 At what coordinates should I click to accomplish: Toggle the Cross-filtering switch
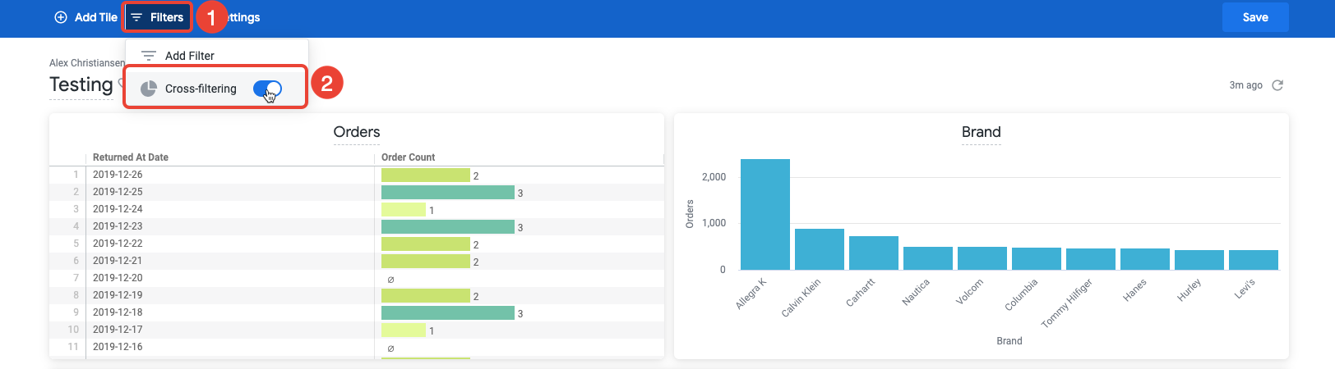point(267,89)
